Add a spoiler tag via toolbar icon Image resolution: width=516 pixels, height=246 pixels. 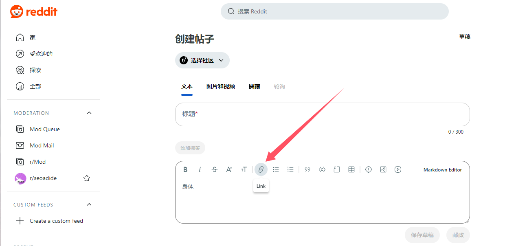pyautogui.click(x=369, y=169)
